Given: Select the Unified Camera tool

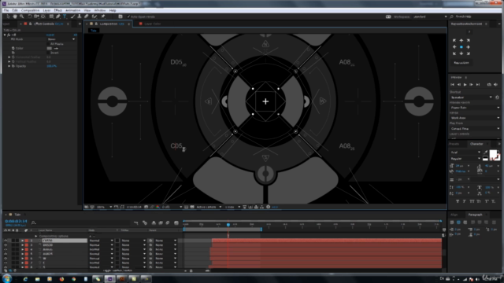Looking at the screenshot, I should coord(36,17).
